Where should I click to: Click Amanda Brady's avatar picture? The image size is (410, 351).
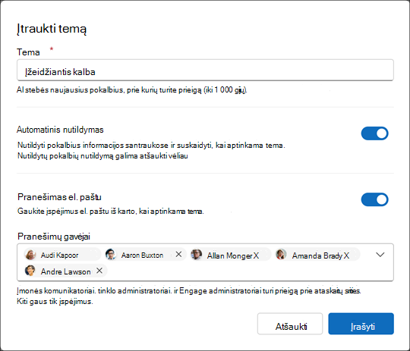281,254
